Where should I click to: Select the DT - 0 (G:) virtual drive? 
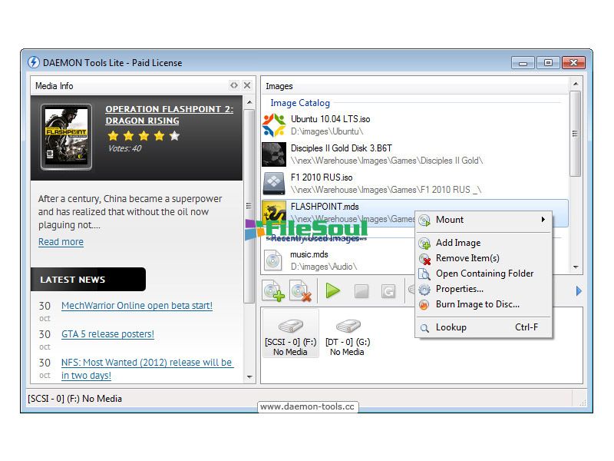coord(346,334)
